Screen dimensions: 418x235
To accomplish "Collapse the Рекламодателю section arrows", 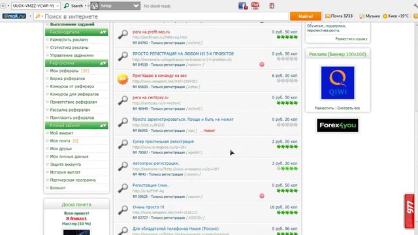I will click(103, 32).
